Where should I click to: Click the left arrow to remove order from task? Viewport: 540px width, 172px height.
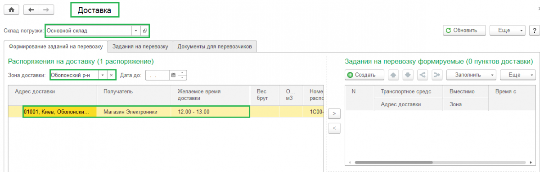click(334, 128)
